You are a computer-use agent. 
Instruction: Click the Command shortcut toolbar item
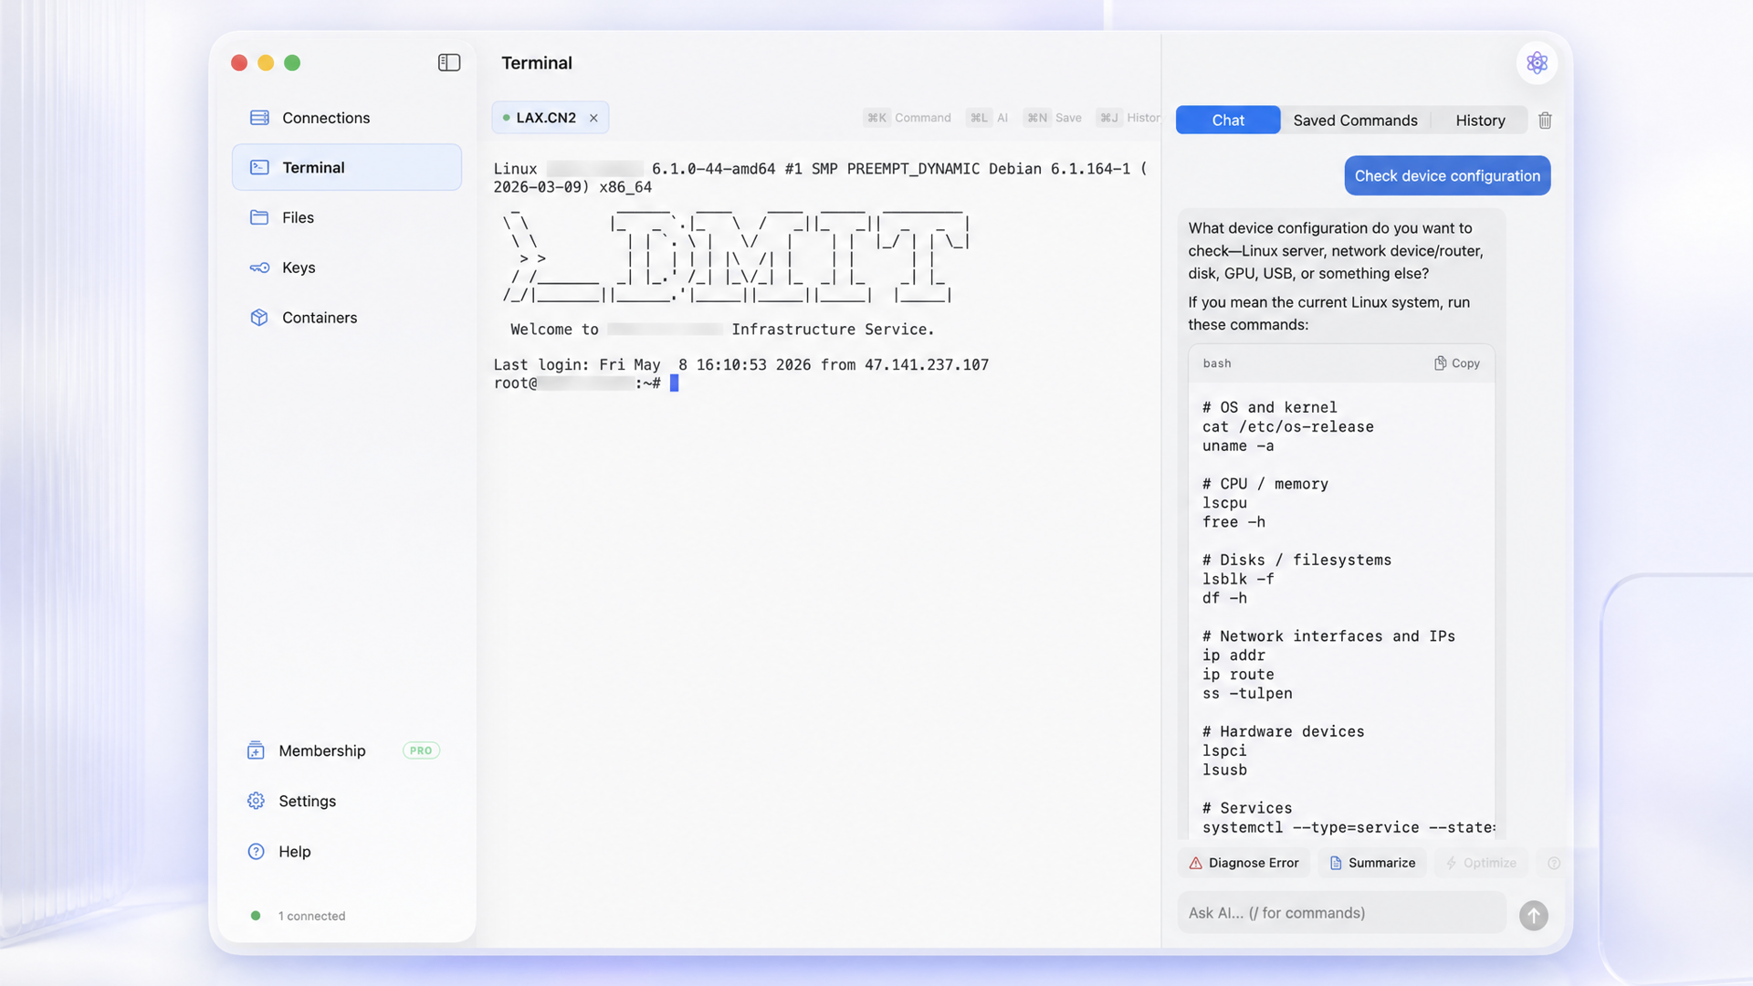click(908, 118)
